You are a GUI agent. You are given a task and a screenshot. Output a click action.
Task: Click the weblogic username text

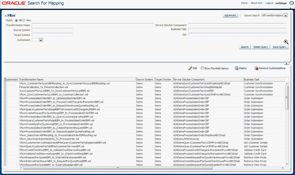click(x=281, y=3)
